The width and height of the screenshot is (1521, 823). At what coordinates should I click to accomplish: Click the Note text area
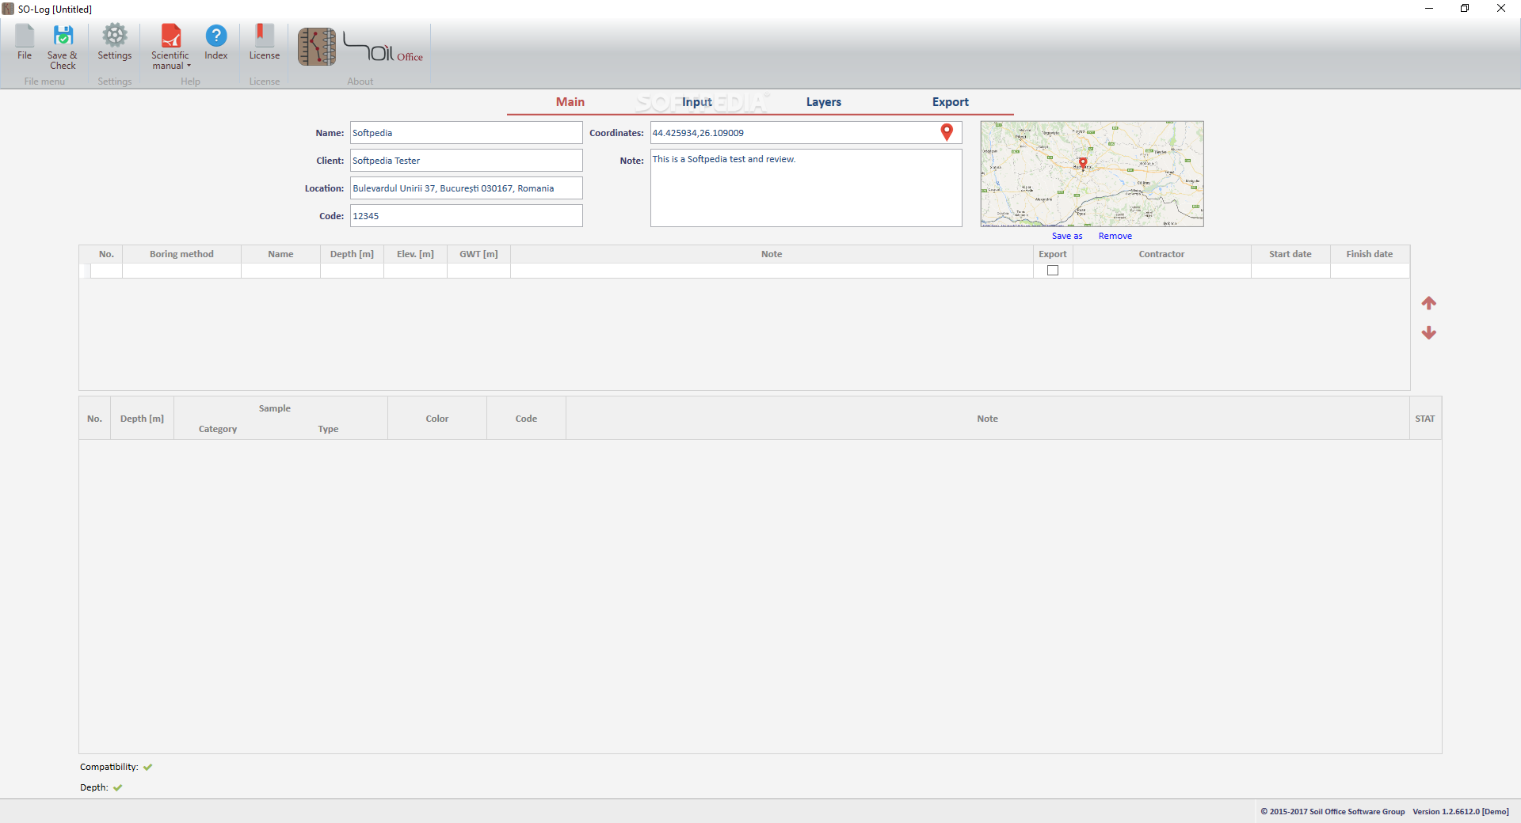(x=806, y=188)
